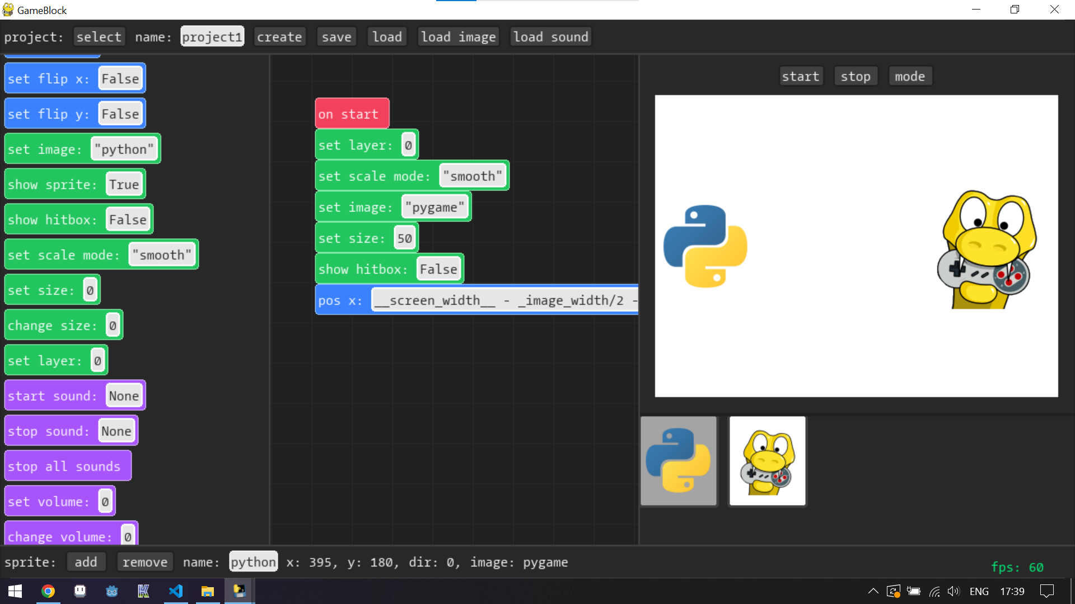Toggle set flip x False value
This screenshot has height=604, width=1075.
coord(120,79)
